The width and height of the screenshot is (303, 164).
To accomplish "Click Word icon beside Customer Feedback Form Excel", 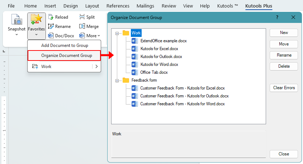I will (x=135, y=88).
